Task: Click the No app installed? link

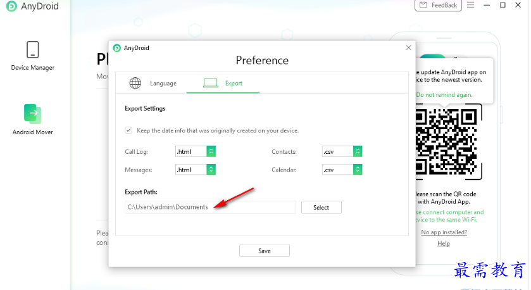Action: click(444, 232)
